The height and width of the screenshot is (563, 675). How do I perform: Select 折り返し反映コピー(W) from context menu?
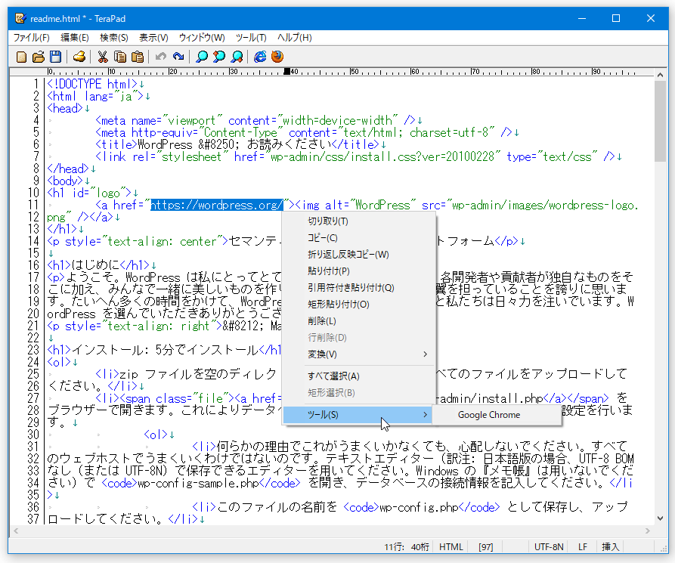click(x=358, y=255)
